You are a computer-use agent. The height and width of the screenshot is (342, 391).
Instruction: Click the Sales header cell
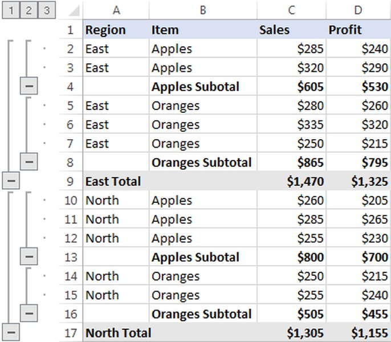pos(291,30)
